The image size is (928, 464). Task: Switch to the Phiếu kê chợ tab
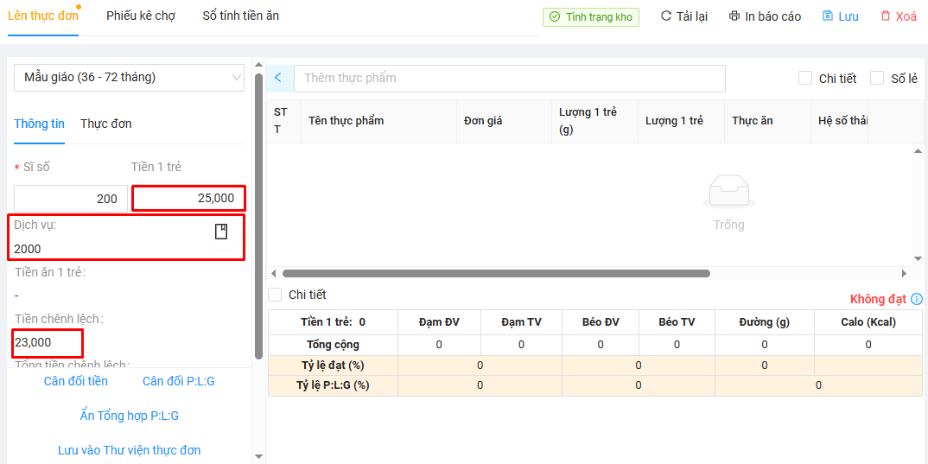pos(141,16)
